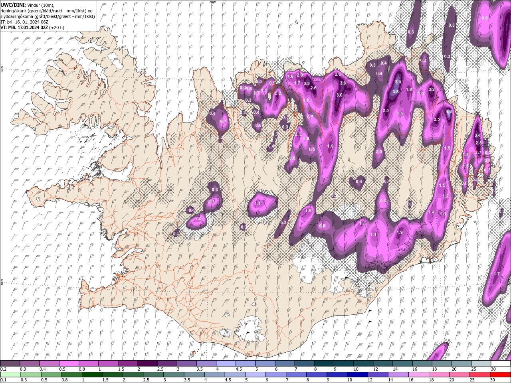Screen dimensions: 511x383
Task: Click the "2.8" snowfall value on the map
Action: pos(479,143)
